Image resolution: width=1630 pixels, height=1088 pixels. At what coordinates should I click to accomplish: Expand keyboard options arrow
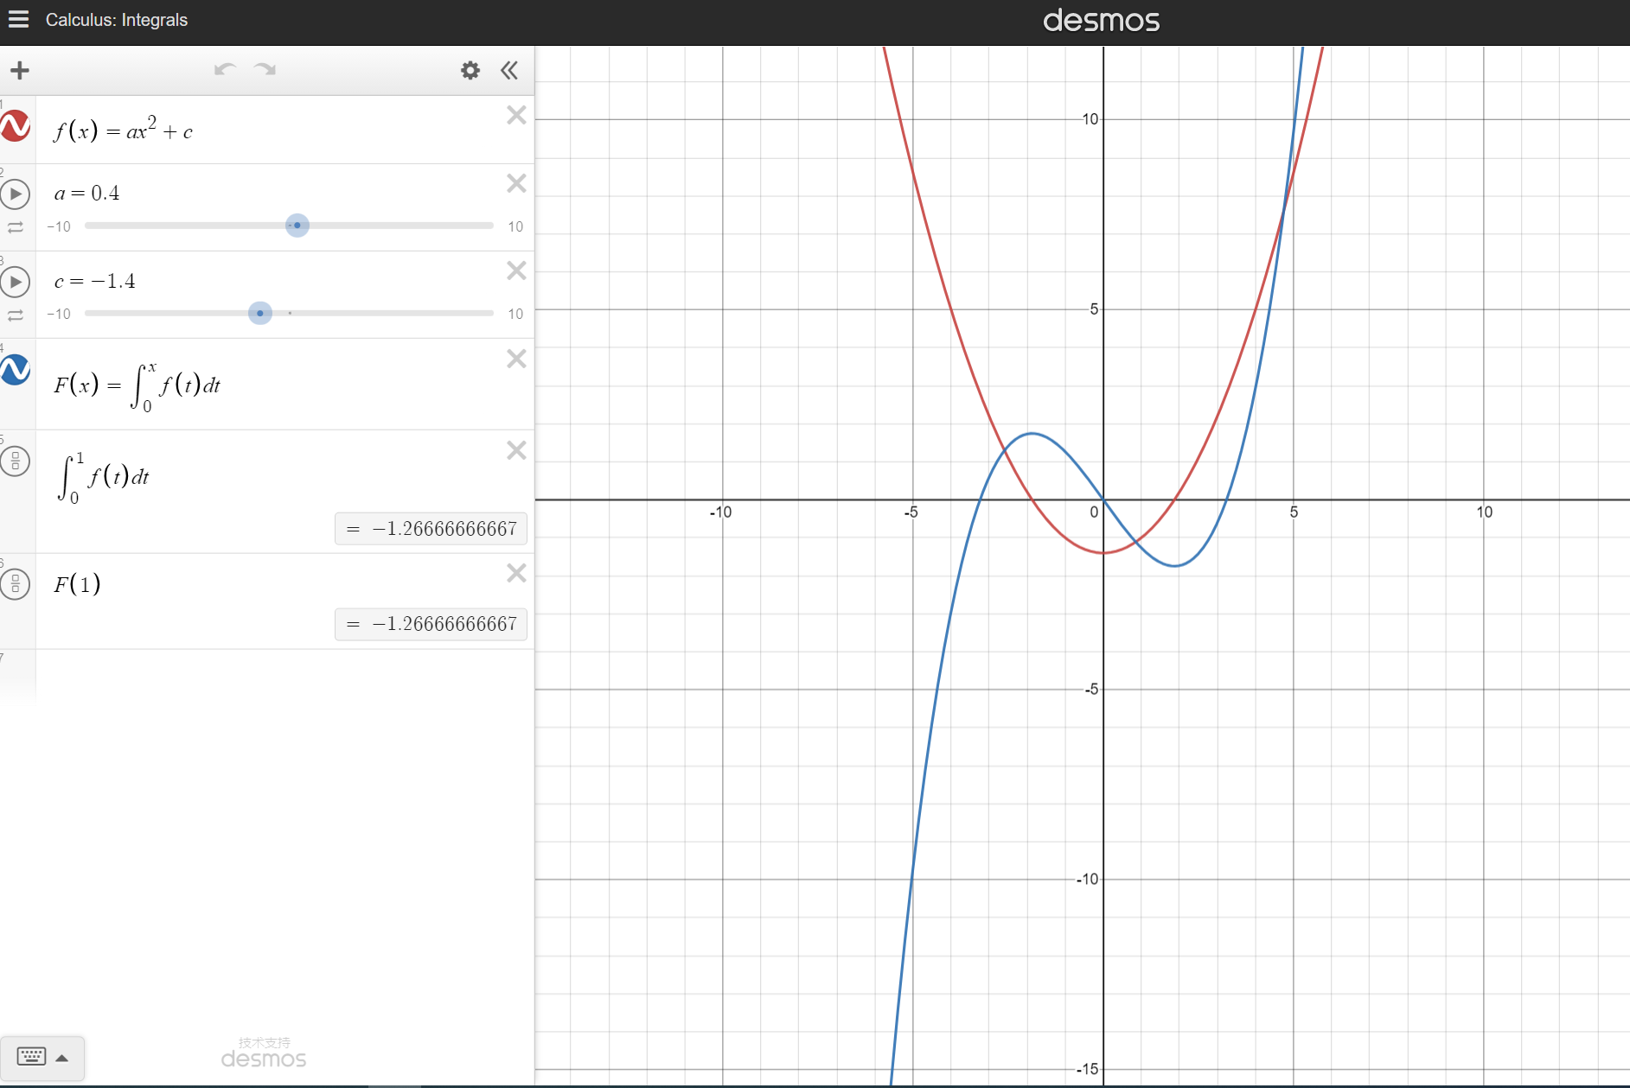[x=62, y=1058]
